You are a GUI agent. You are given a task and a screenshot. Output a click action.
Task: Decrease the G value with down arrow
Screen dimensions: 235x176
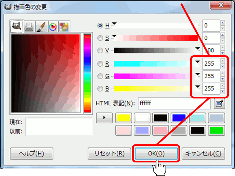[x=223, y=79]
